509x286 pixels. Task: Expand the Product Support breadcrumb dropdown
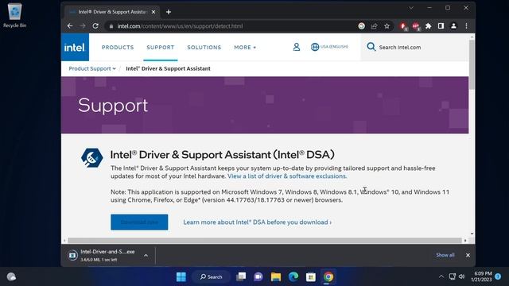pos(92,69)
